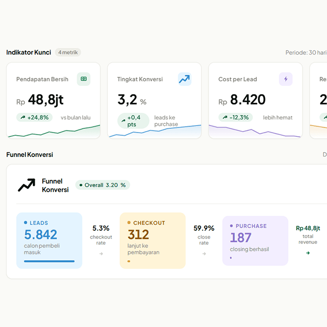Click the 48,8jt revenue value
The width and height of the screenshot is (327, 327).
(x=46, y=100)
